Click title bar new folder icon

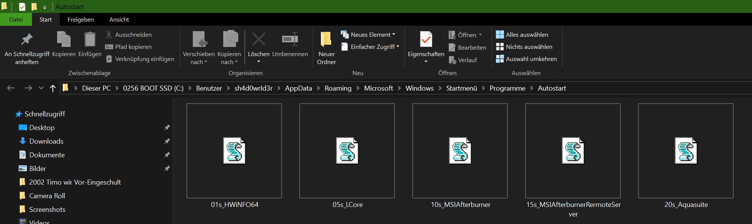[x=34, y=6]
